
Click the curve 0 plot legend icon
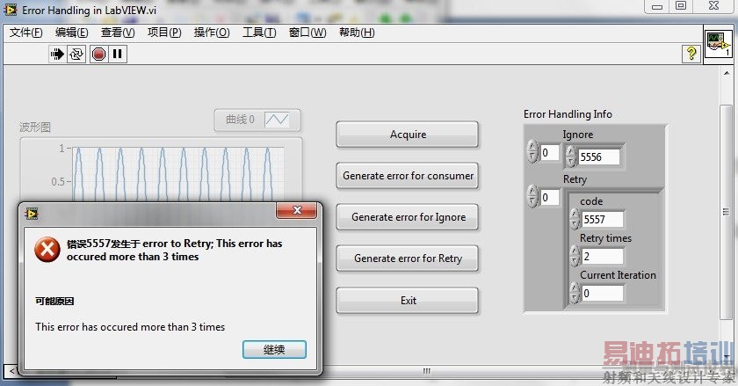(x=277, y=120)
